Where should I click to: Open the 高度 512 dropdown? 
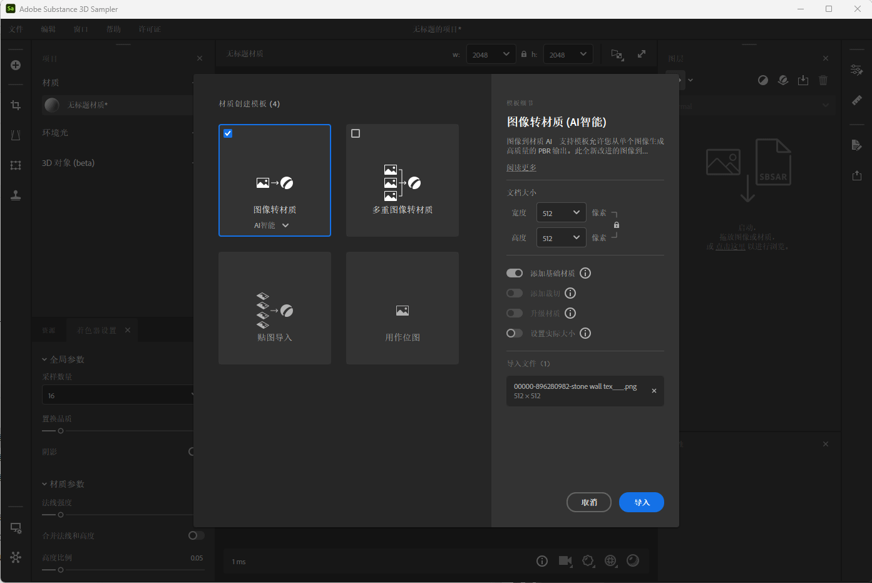tap(562, 238)
